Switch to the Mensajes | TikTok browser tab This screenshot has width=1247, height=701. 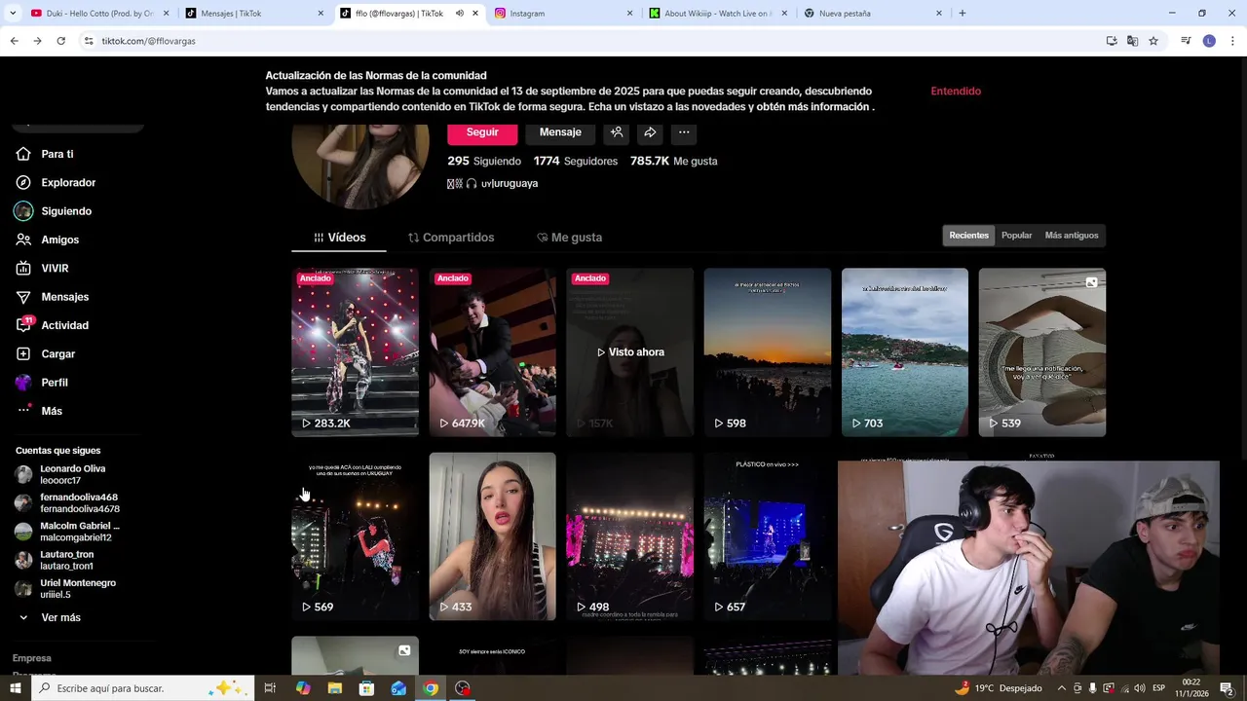pos(255,14)
